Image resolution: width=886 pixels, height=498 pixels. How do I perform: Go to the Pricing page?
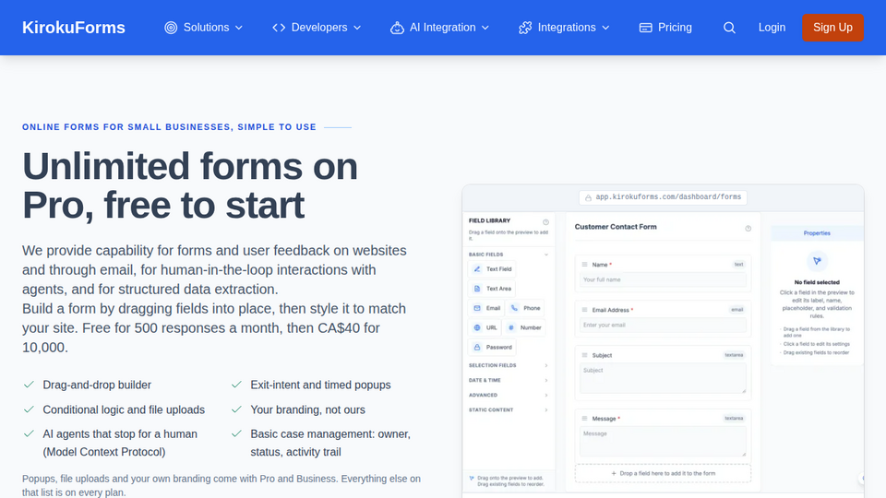click(x=665, y=28)
